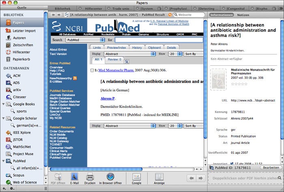
Task: Open the upper Sort By dropdown
Action: point(194,54)
